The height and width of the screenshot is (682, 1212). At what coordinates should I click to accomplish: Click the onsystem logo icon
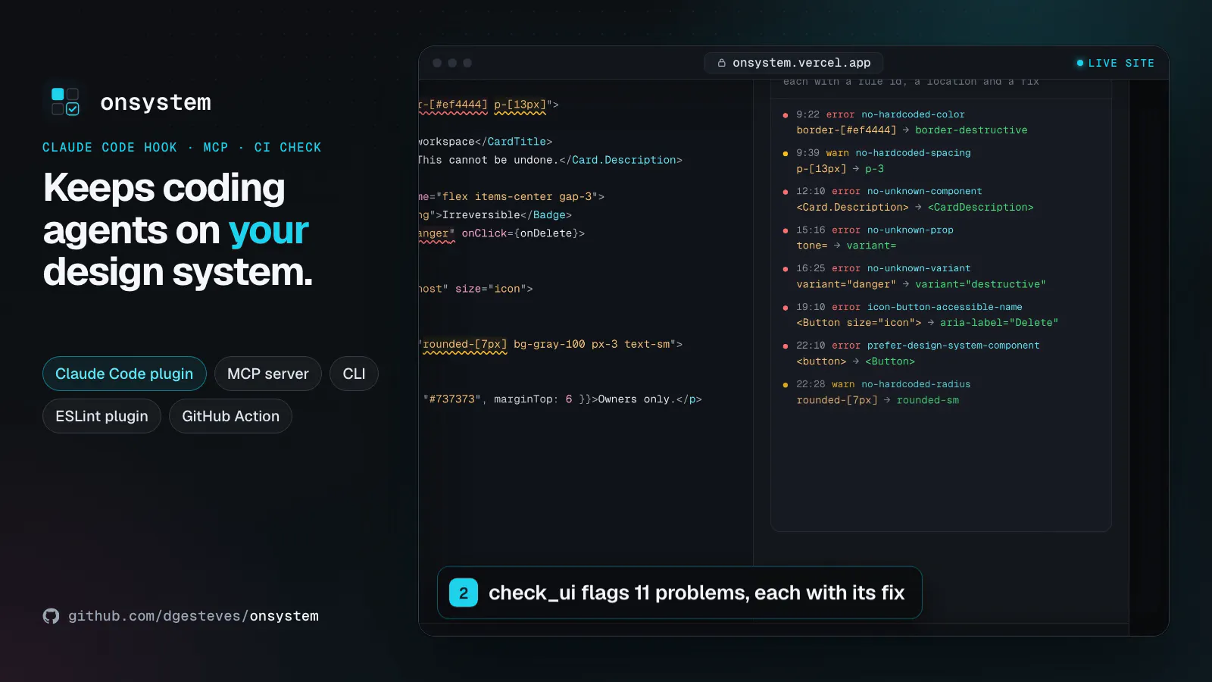point(65,102)
